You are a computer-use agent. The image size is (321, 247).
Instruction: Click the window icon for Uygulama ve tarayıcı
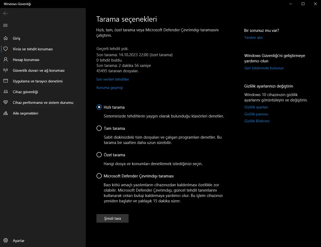coord(6,81)
